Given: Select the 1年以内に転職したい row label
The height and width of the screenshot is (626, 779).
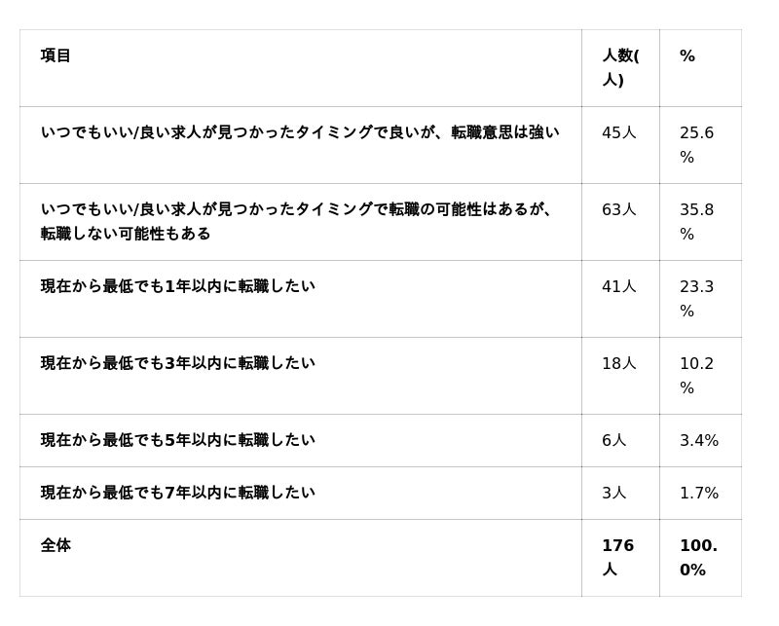Looking at the screenshot, I should [178, 286].
